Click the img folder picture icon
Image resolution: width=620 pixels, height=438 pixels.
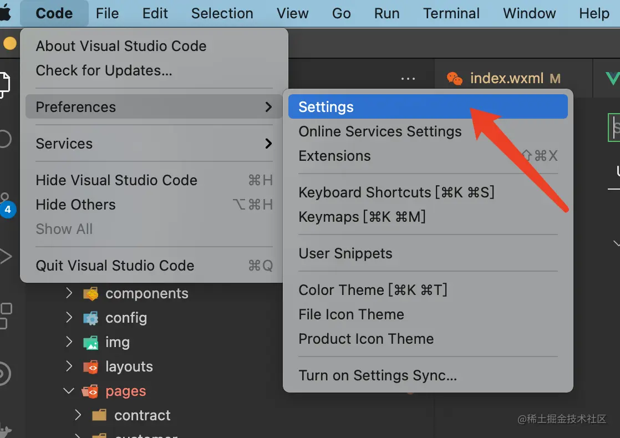90,343
